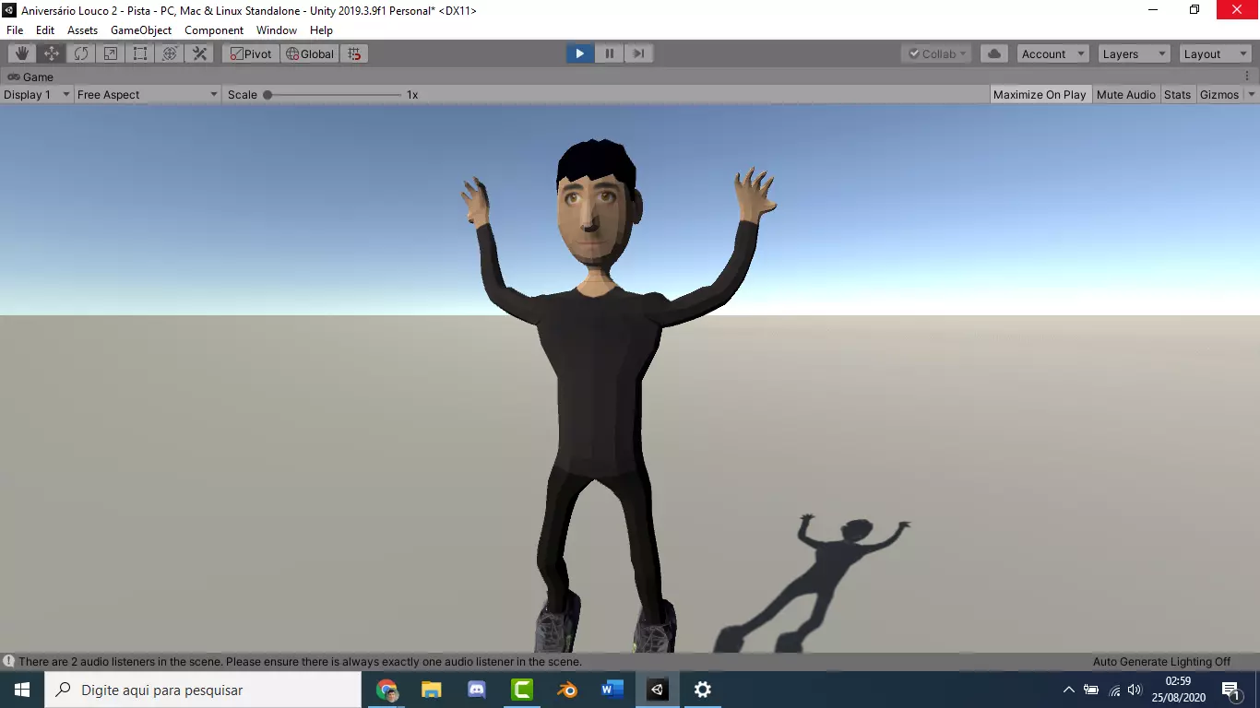
Task: Click the warning icon in status bar
Action: (x=8, y=661)
